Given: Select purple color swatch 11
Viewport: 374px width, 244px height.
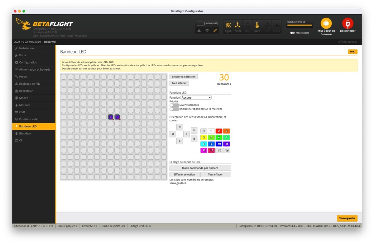Looking at the screenshot, I should point(227,144).
